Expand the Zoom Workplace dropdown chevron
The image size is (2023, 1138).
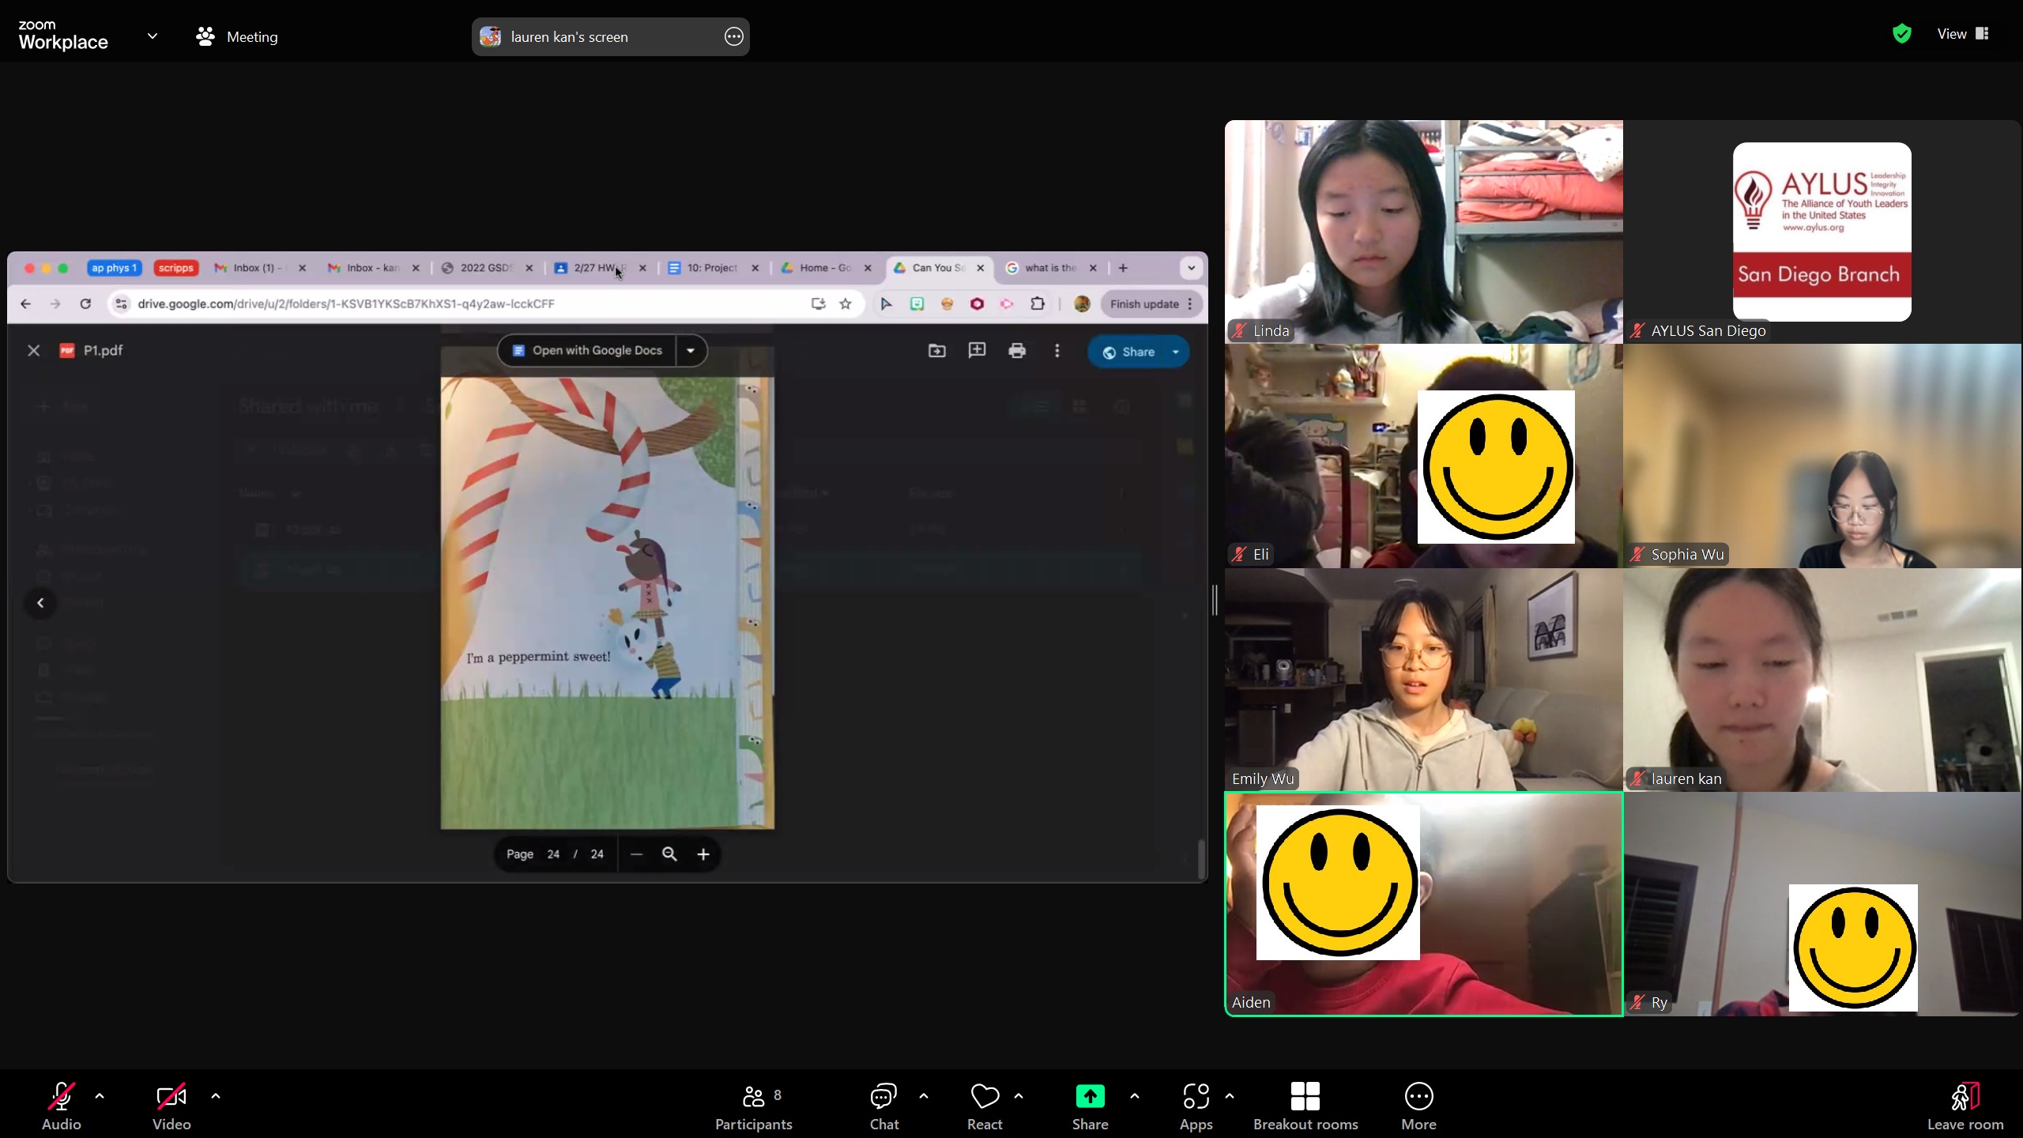[153, 36]
